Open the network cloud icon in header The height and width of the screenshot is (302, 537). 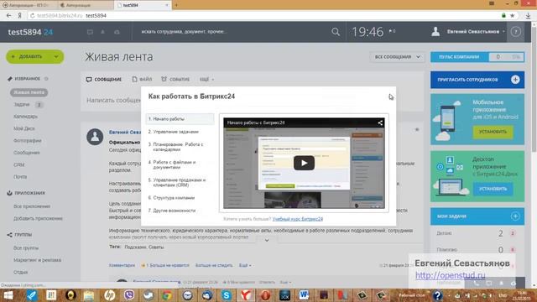tap(117, 32)
